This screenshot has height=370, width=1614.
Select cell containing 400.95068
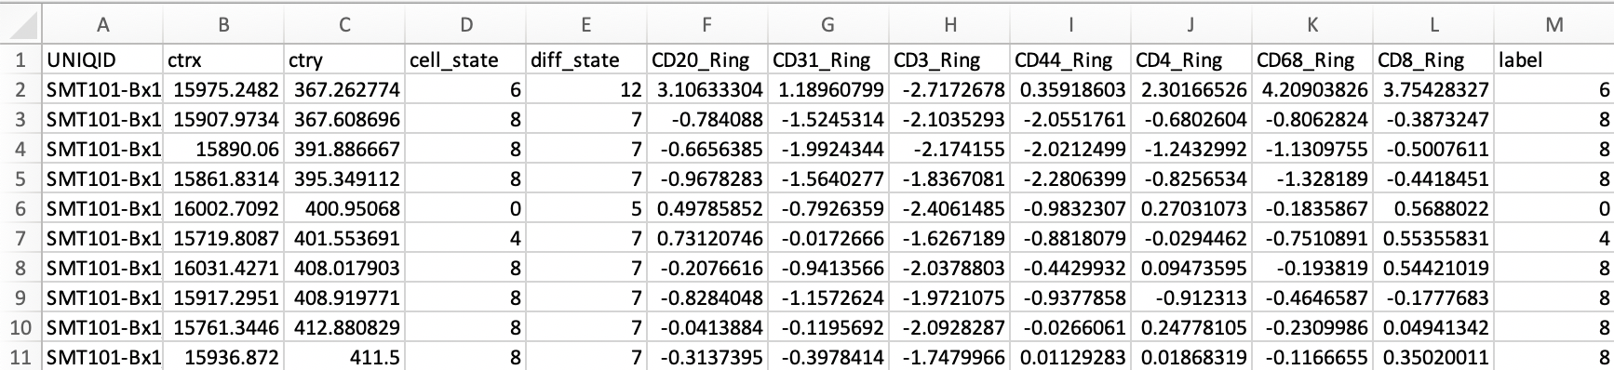[x=344, y=208]
